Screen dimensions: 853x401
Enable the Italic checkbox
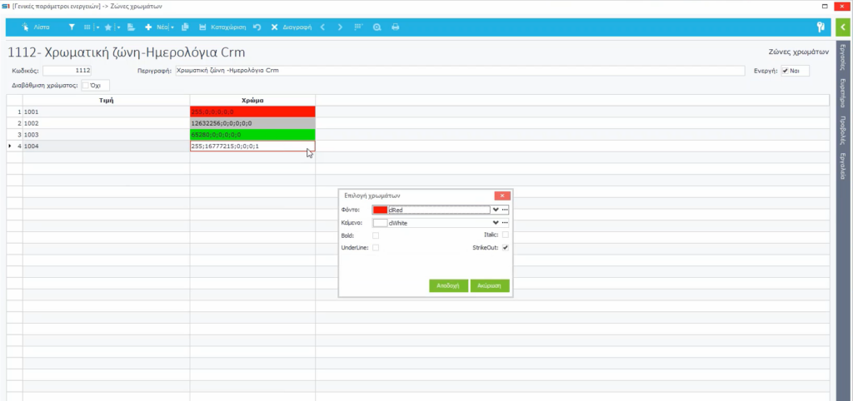(506, 235)
